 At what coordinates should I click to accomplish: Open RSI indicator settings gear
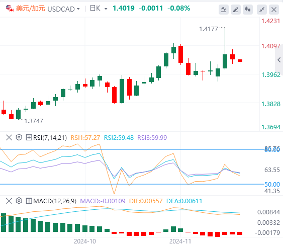[19, 137]
